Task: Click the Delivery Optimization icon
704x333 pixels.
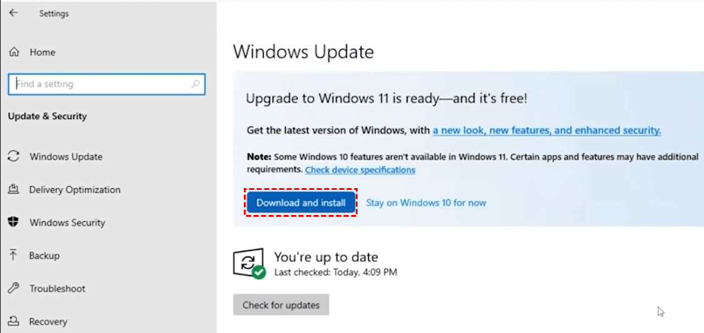Action: (x=14, y=189)
